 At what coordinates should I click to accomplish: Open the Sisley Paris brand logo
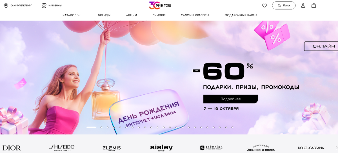[161, 148]
